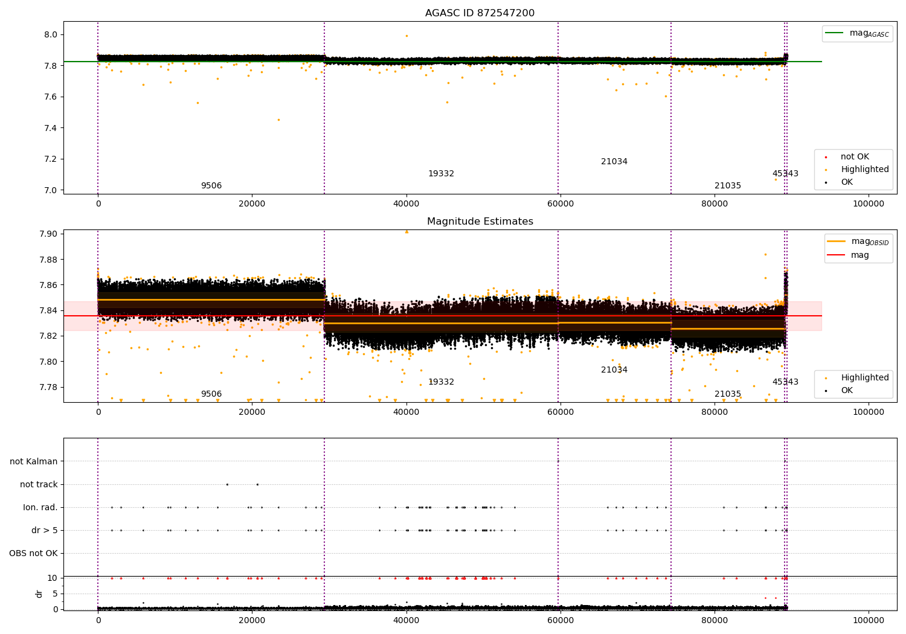Click the '21035' obsid label in top plot
The width and height of the screenshot is (906, 634).
[728, 186]
